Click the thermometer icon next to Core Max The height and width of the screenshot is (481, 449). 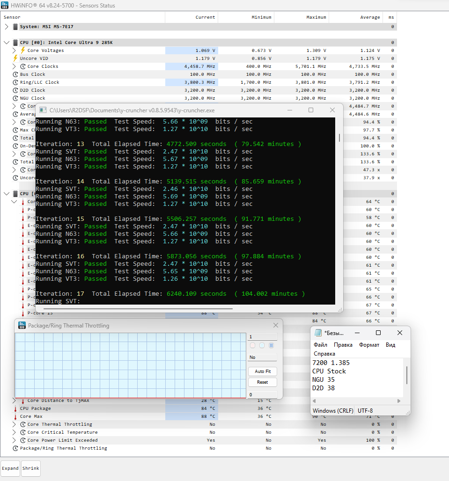click(15, 416)
